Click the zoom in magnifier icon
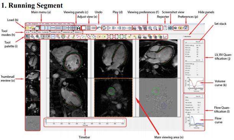 pyautogui.click(x=150, y=28)
